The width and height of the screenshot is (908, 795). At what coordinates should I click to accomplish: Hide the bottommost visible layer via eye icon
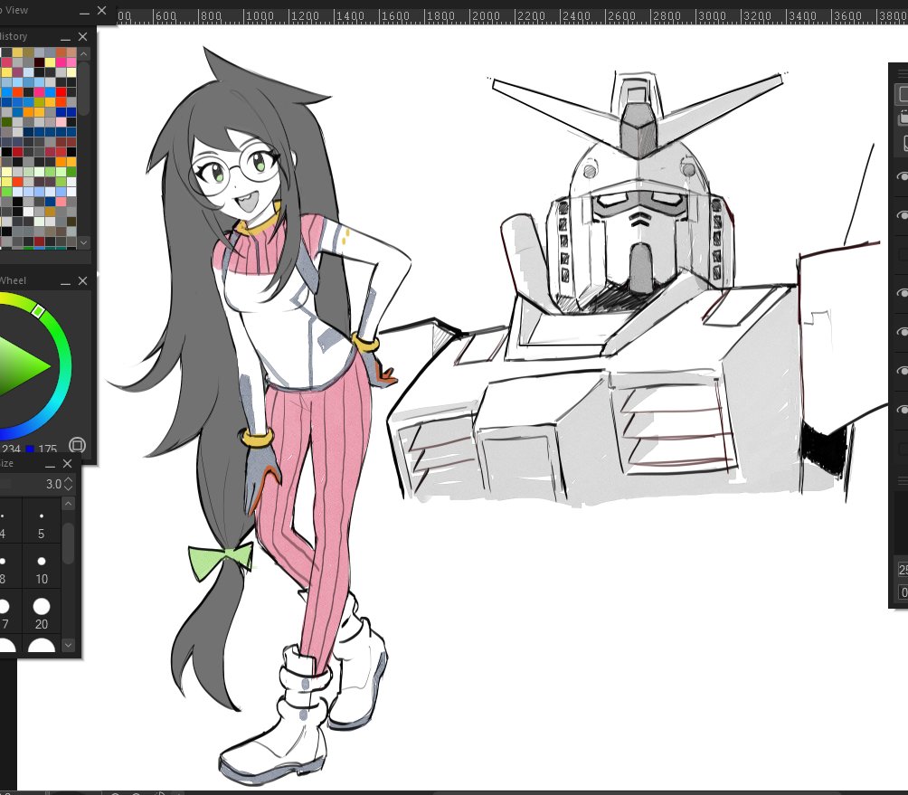(903, 410)
